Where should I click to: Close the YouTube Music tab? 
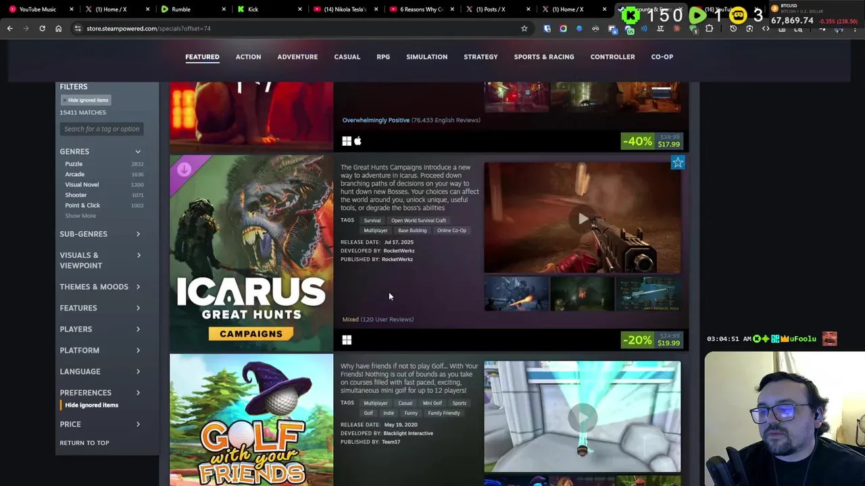(x=71, y=9)
